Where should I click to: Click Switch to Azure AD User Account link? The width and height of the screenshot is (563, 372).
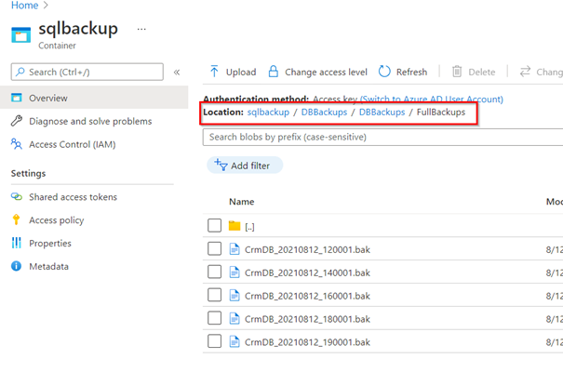click(432, 99)
